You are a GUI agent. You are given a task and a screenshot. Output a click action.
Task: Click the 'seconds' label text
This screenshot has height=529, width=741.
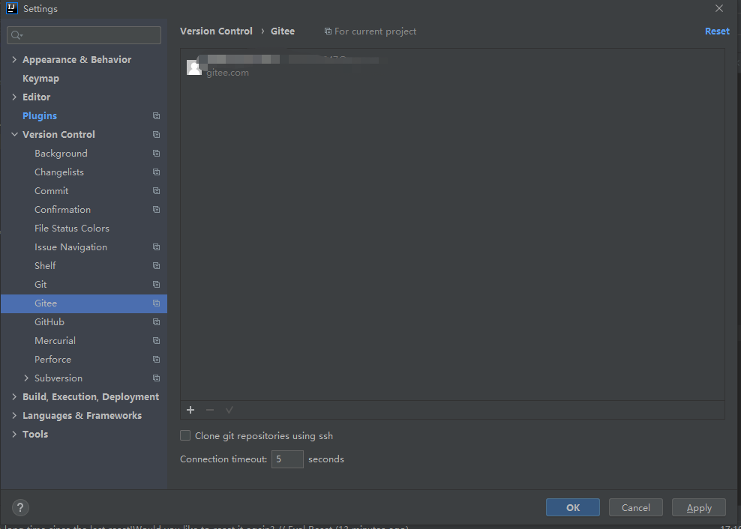coord(326,459)
